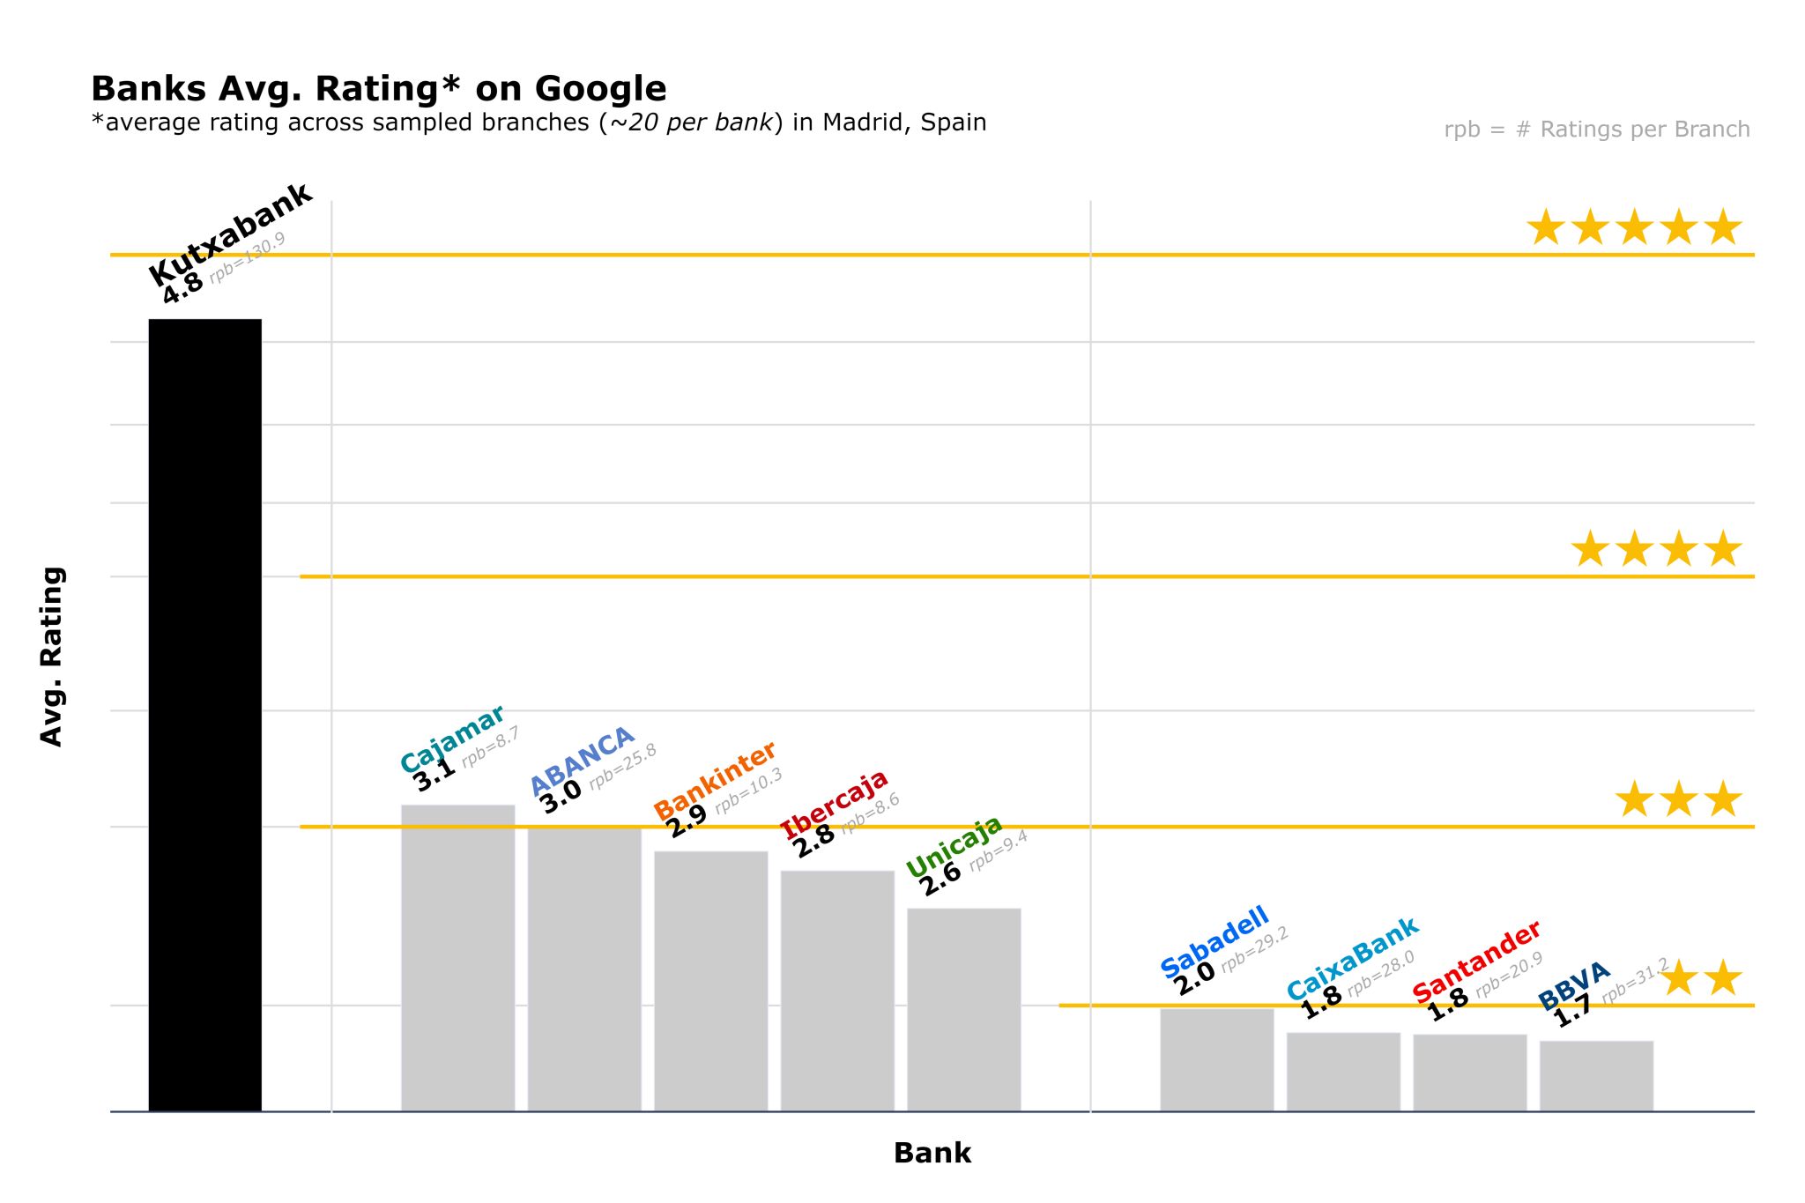Viewport: 1805px width, 1203px height.
Task: Click the Kutxabank name label
Action: (231, 234)
